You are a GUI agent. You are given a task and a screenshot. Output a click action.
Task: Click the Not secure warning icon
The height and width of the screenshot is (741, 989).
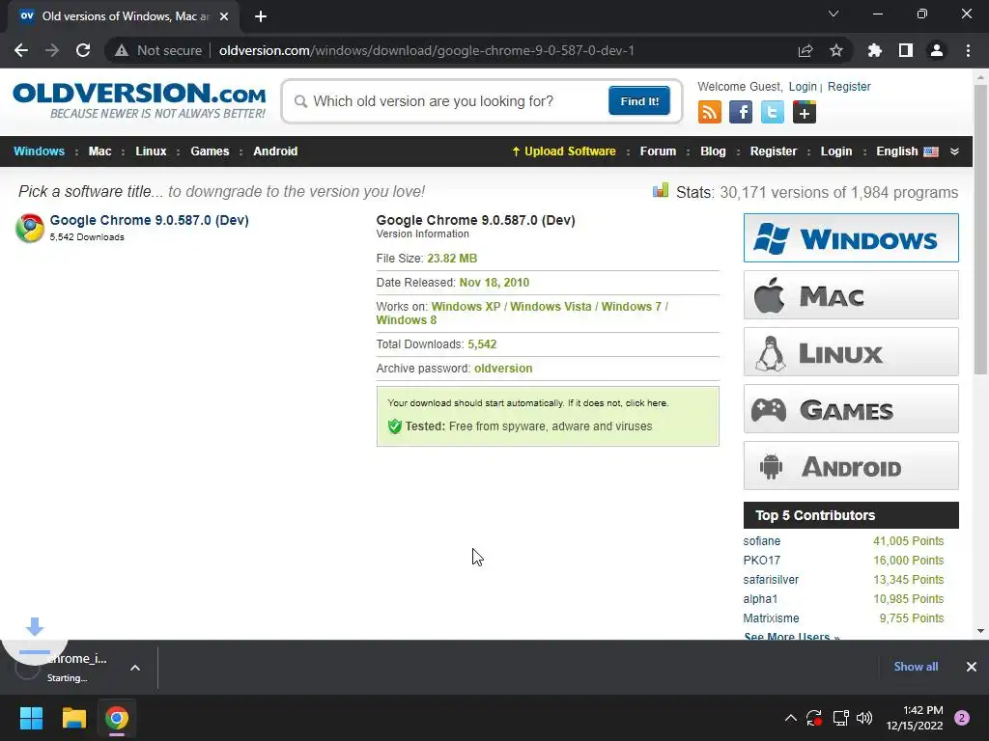(x=122, y=50)
